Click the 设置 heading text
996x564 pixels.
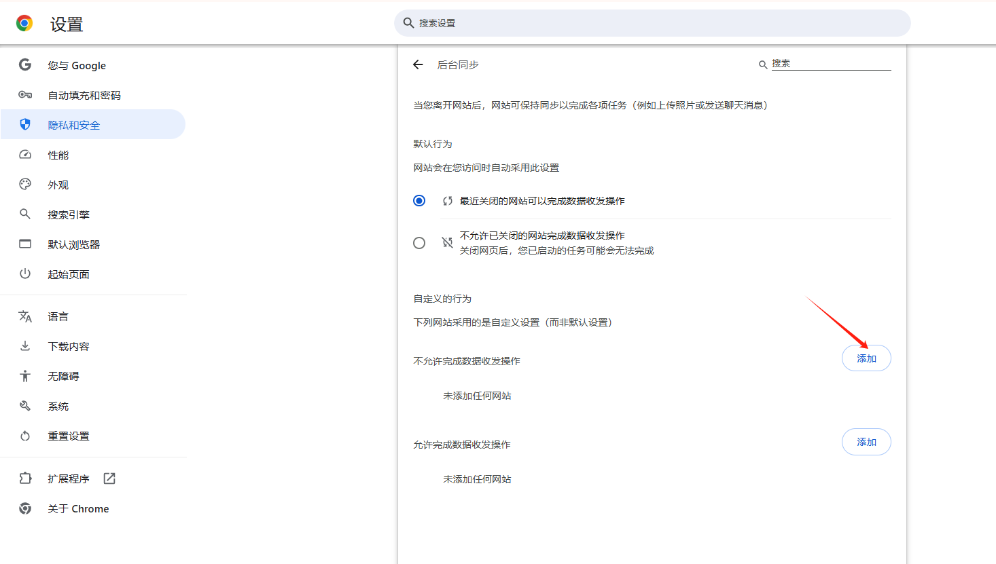tap(67, 24)
